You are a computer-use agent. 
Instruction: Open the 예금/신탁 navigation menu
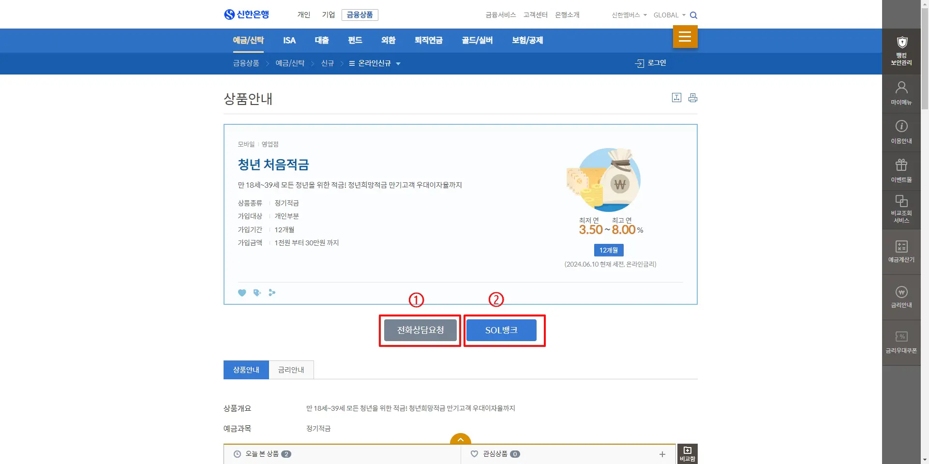coord(248,40)
